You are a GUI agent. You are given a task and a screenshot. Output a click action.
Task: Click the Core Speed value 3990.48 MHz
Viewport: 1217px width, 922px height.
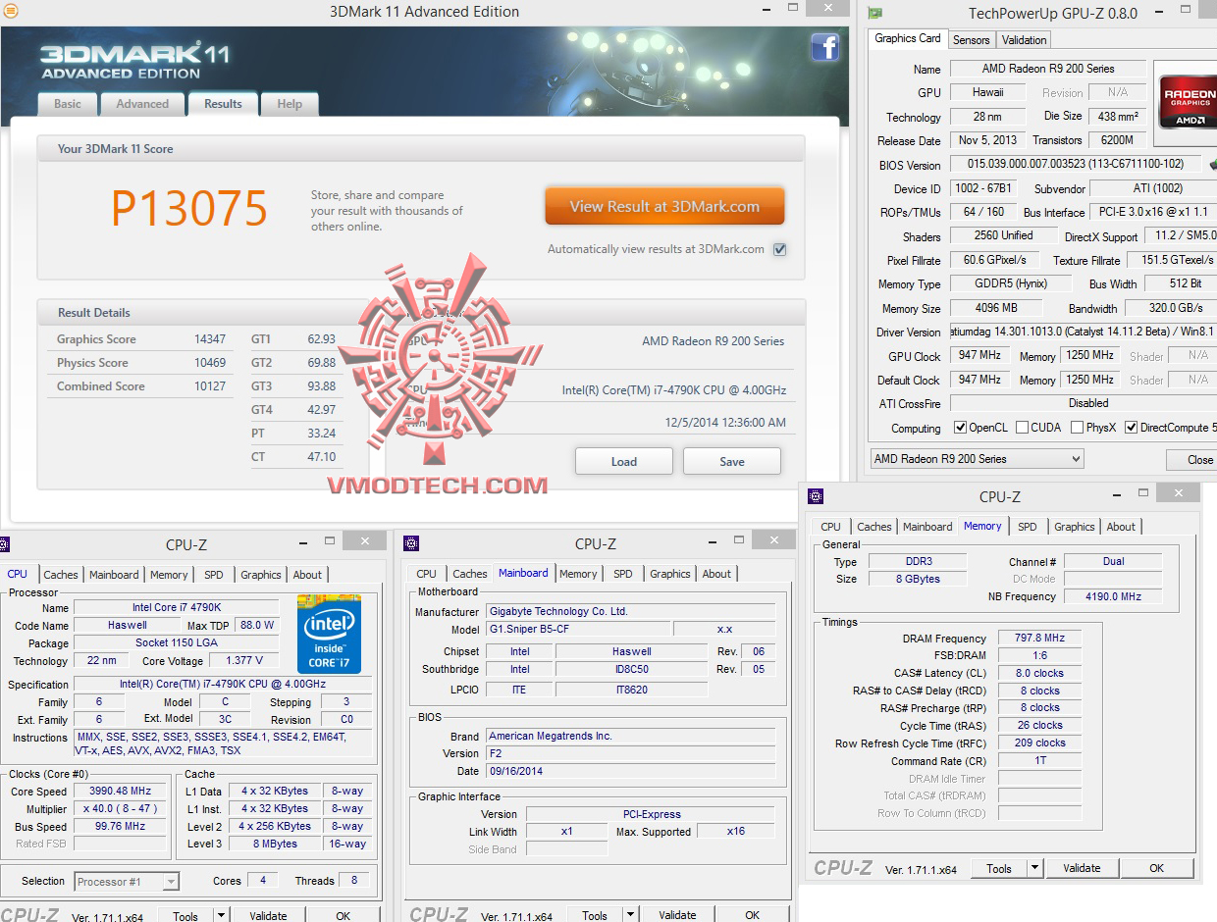[x=121, y=791]
